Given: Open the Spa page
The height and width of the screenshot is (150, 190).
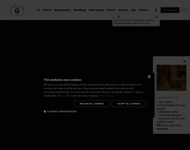Looking at the screenshot, I should coord(133,10).
